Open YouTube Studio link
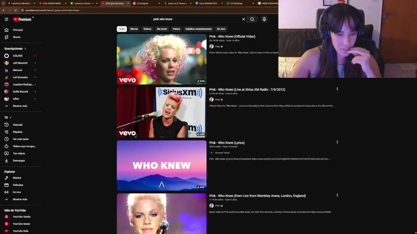 click(x=22, y=217)
